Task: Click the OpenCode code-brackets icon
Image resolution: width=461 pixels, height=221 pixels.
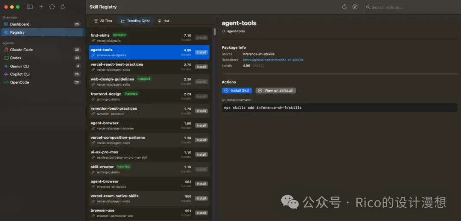Action: tap(6, 82)
